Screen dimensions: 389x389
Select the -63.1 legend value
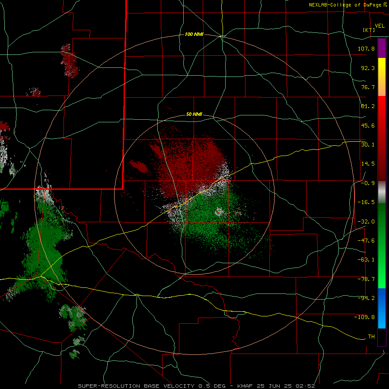(366, 260)
